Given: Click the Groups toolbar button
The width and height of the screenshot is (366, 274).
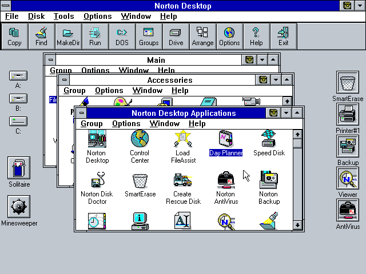Looking at the screenshot, I should (x=149, y=37).
